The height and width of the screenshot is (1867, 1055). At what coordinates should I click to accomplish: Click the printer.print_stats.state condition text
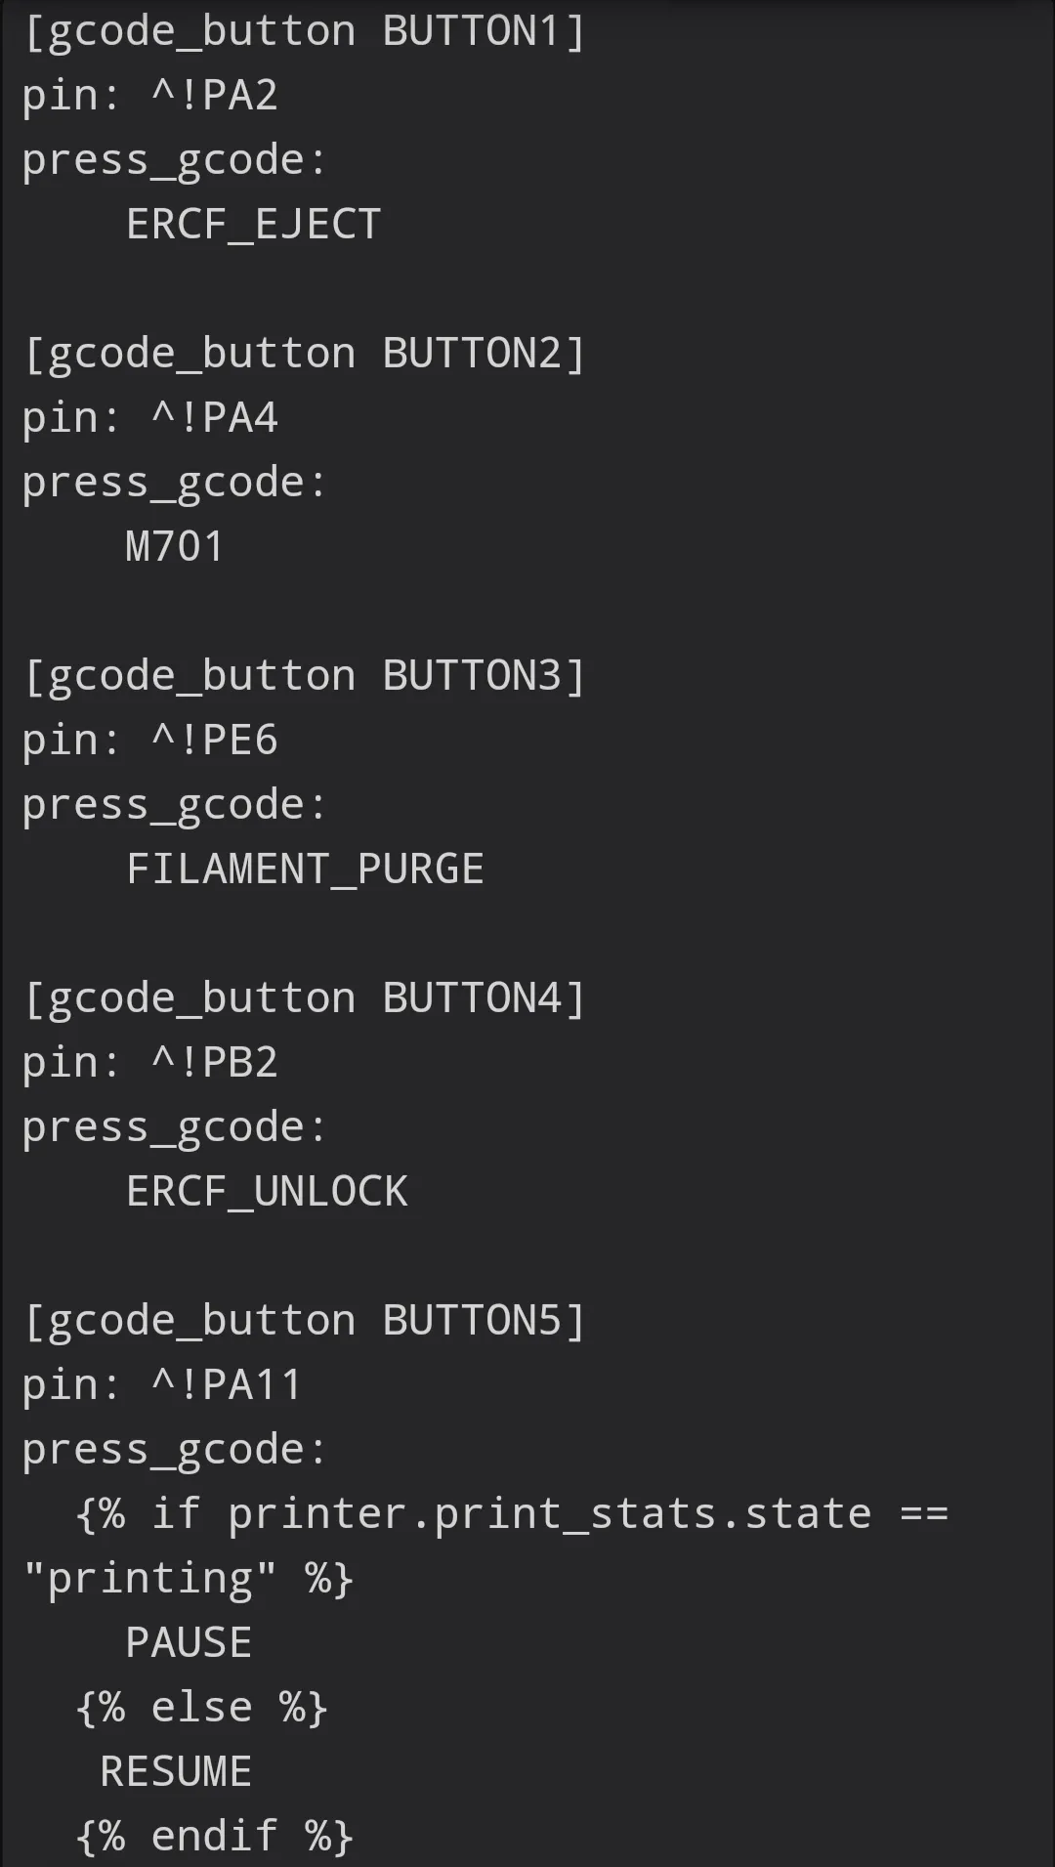(x=549, y=1514)
